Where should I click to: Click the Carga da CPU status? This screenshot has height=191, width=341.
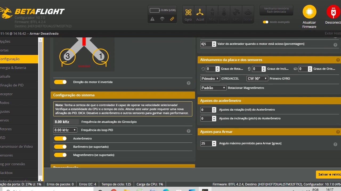pyautogui.click(x=150, y=184)
